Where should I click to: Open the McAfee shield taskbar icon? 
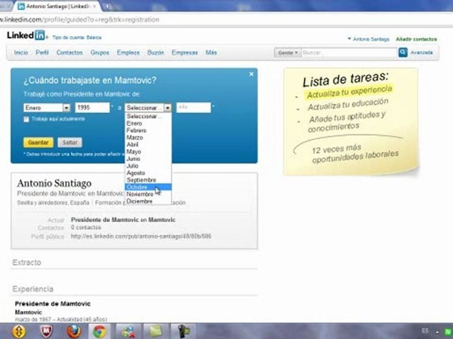pos(46,331)
